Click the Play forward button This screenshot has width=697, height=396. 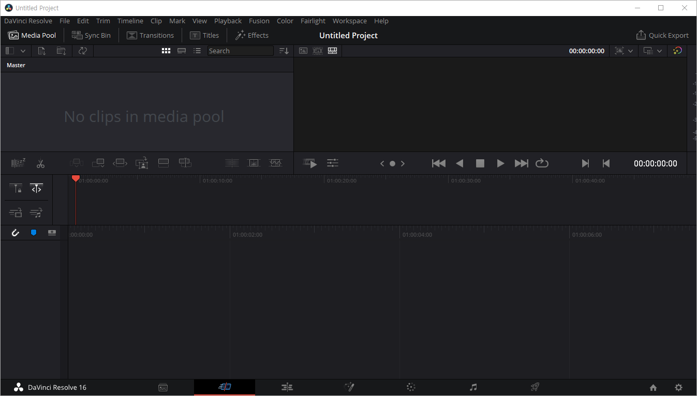coord(500,163)
